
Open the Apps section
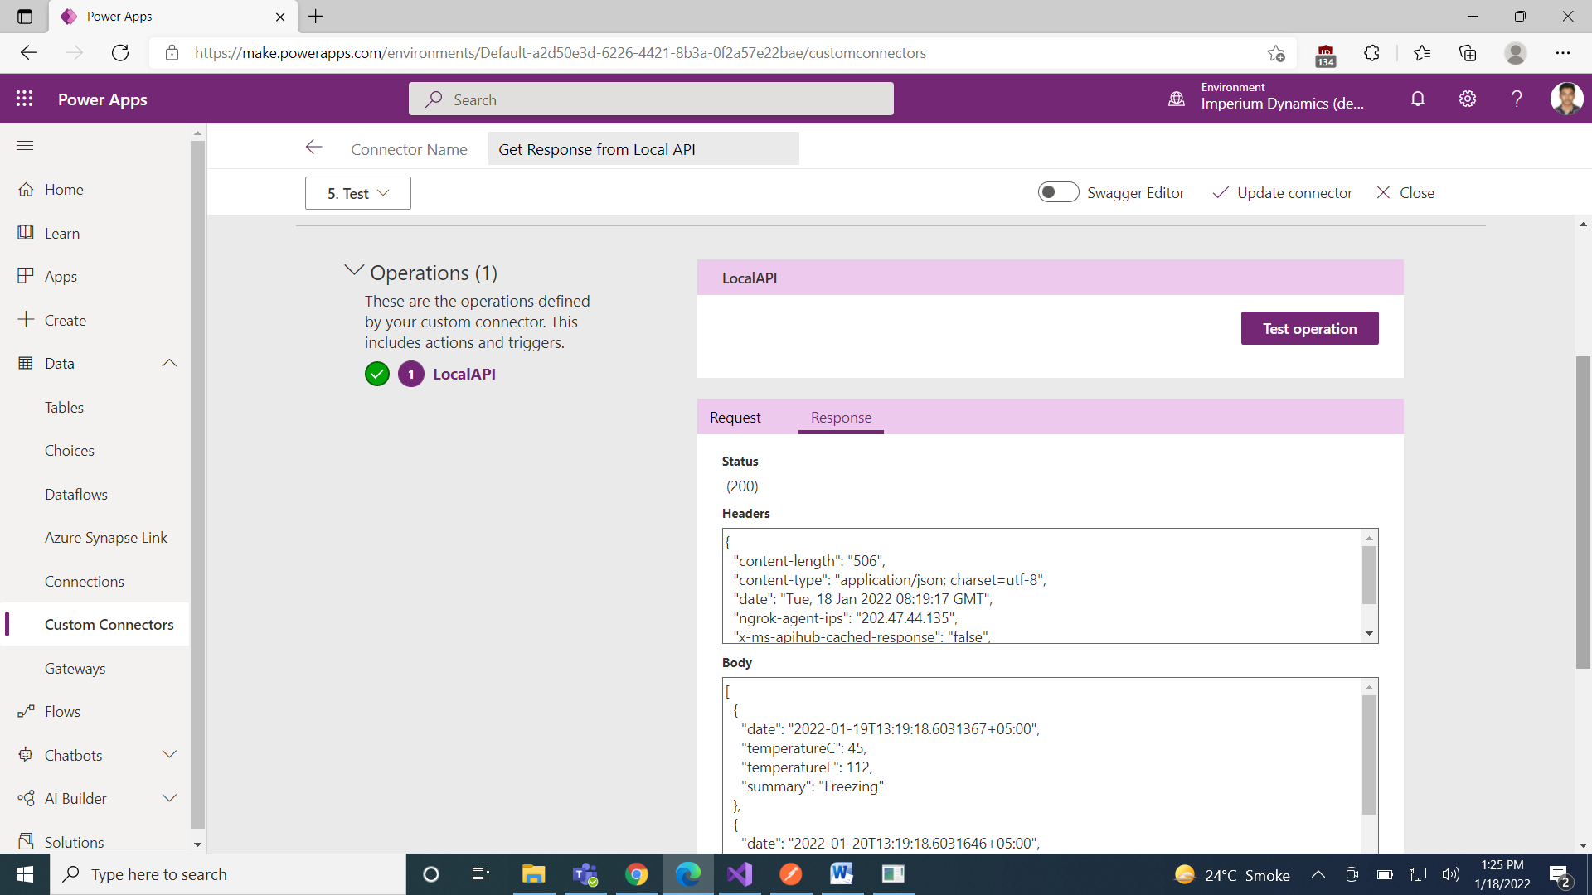pyautogui.click(x=61, y=276)
